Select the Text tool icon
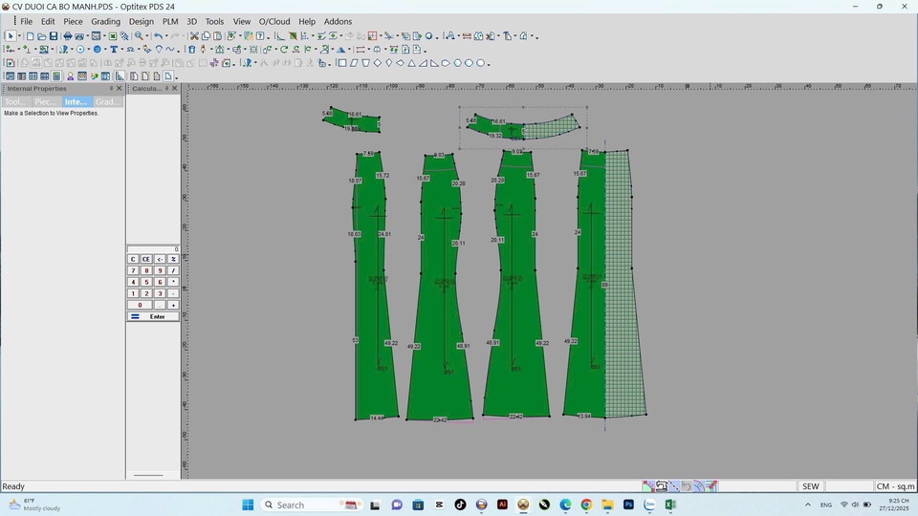Screen dimensions: 918x516 (x=113, y=50)
